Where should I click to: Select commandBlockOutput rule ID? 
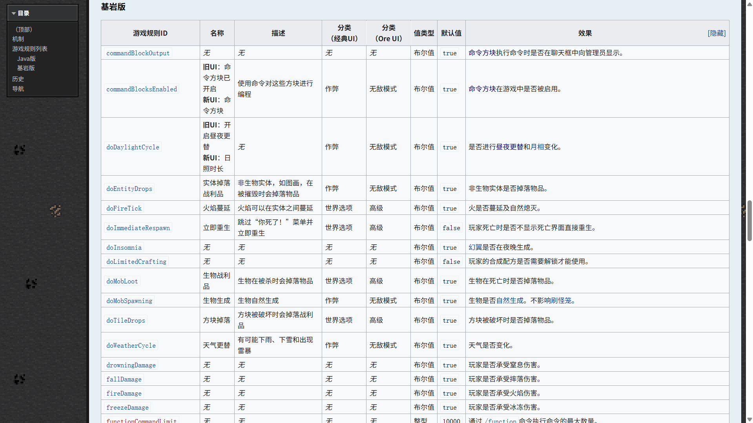pyautogui.click(x=138, y=53)
